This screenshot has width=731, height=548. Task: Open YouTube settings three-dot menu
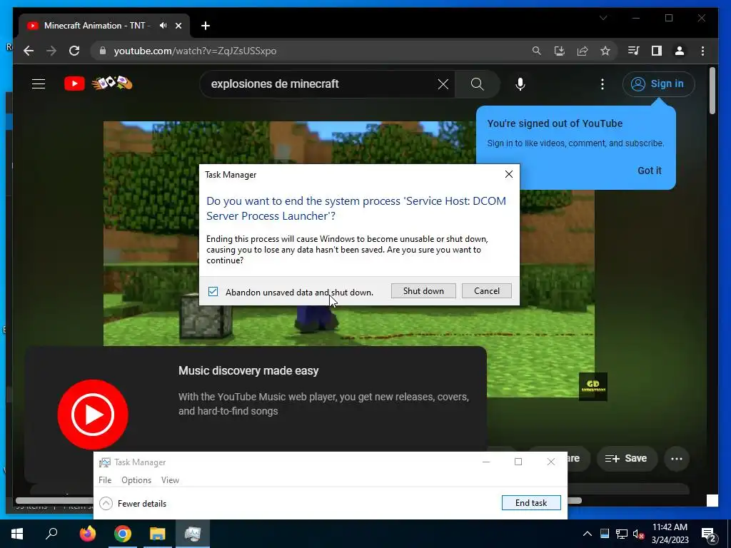pyautogui.click(x=603, y=84)
